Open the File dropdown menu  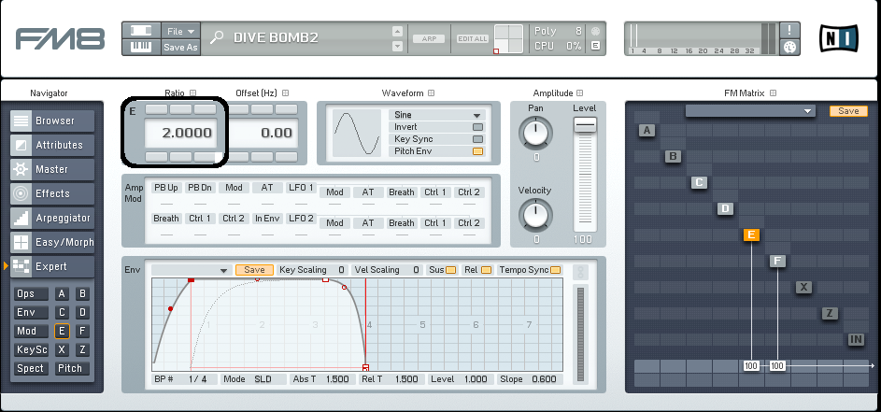[180, 32]
